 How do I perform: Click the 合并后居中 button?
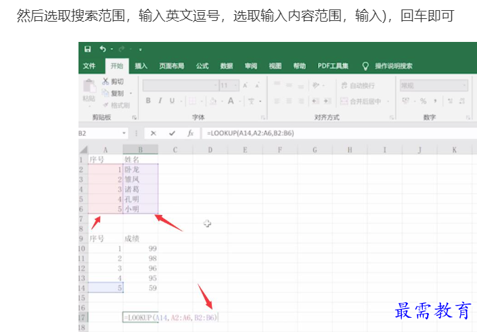361,101
